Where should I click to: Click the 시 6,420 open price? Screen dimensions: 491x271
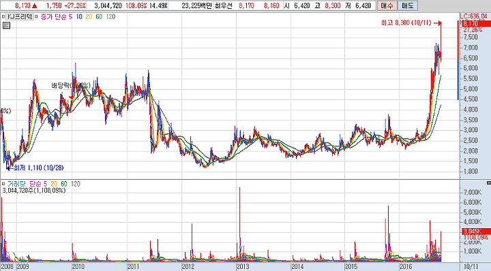pyautogui.click(x=297, y=5)
